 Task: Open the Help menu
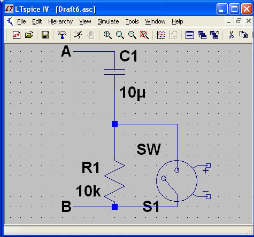(x=178, y=22)
